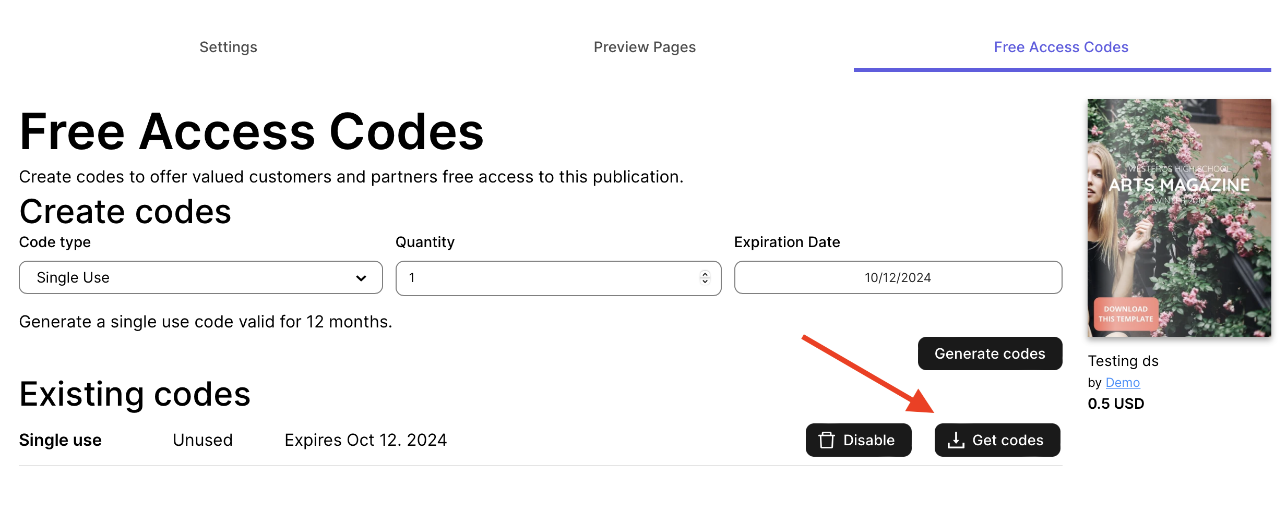The width and height of the screenshot is (1287, 512).
Task: Switch to the Preview Pages tab
Action: pos(645,47)
